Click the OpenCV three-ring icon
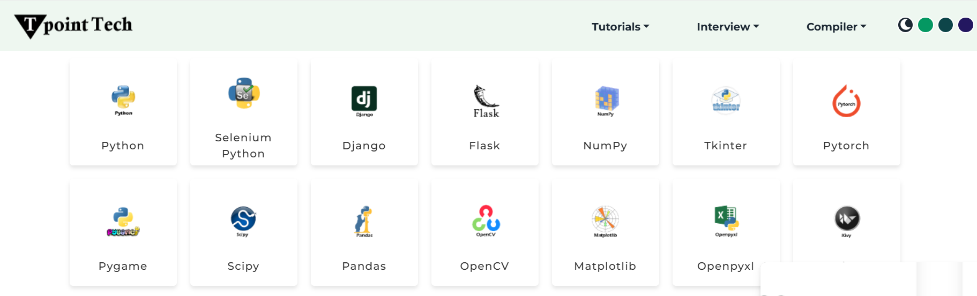 click(486, 221)
